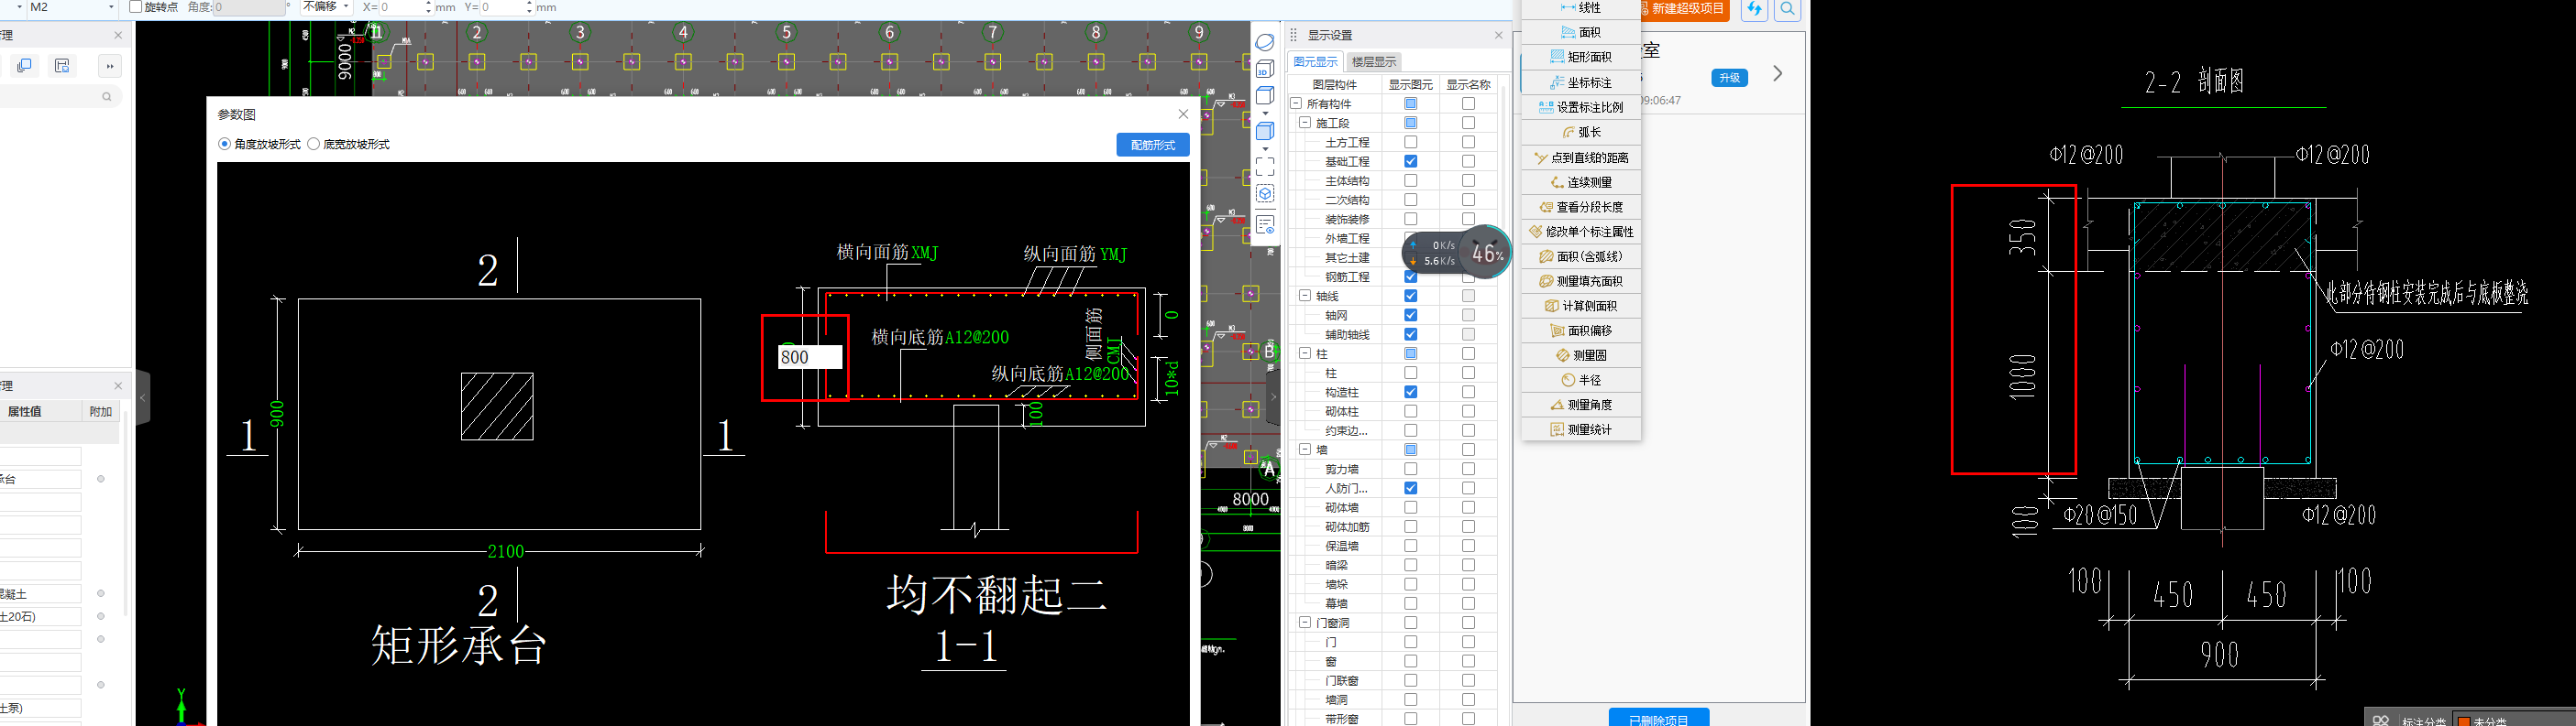Uncheck 显示图元 for 轴网
Screen dimensions: 2576x726
pos(1410,315)
